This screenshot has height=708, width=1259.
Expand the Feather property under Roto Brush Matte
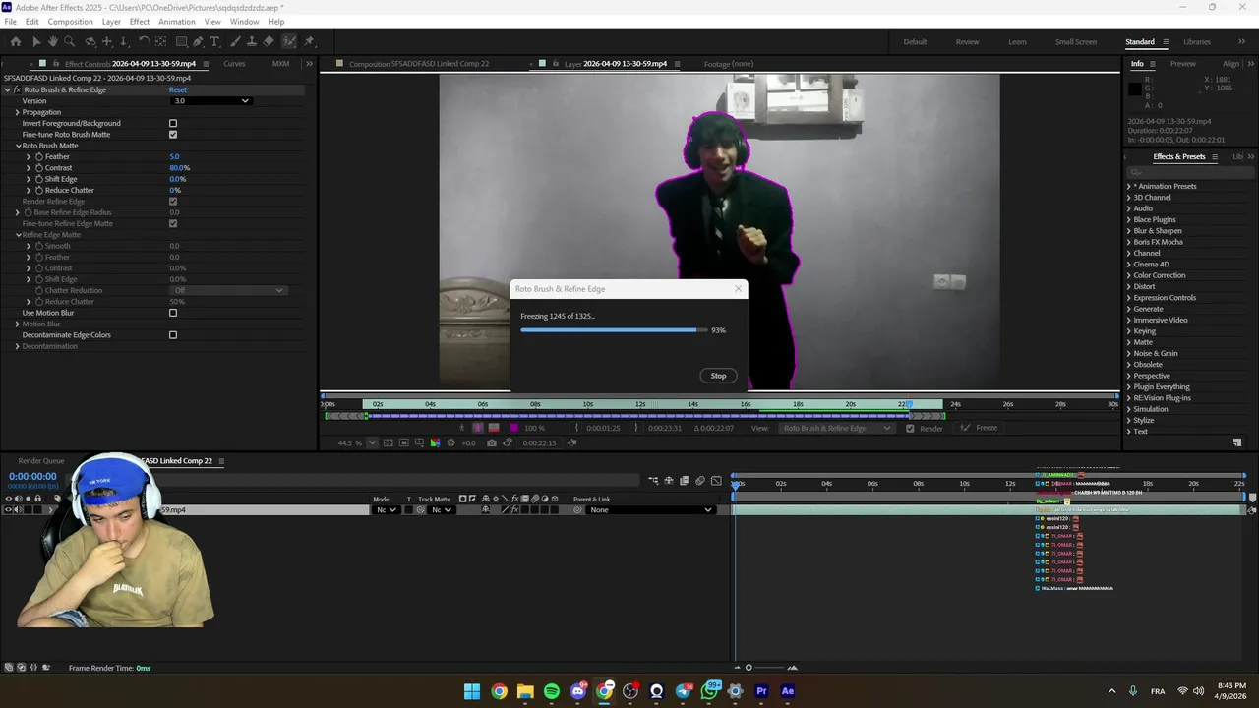pos(28,156)
